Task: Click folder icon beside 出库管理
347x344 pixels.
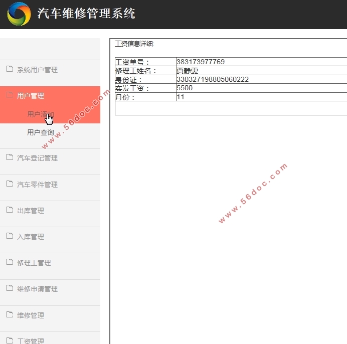Action: point(10,210)
